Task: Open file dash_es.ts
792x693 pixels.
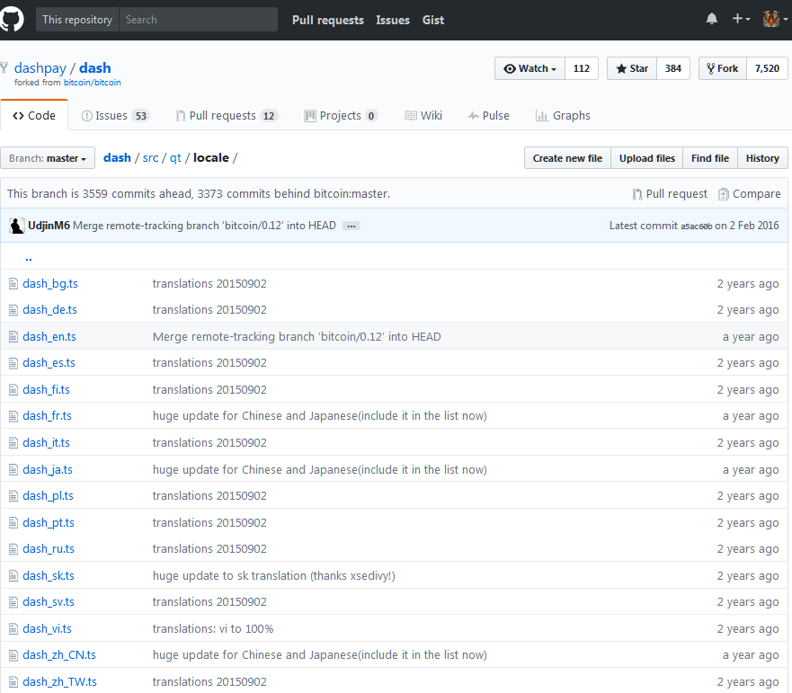Action: click(x=49, y=362)
